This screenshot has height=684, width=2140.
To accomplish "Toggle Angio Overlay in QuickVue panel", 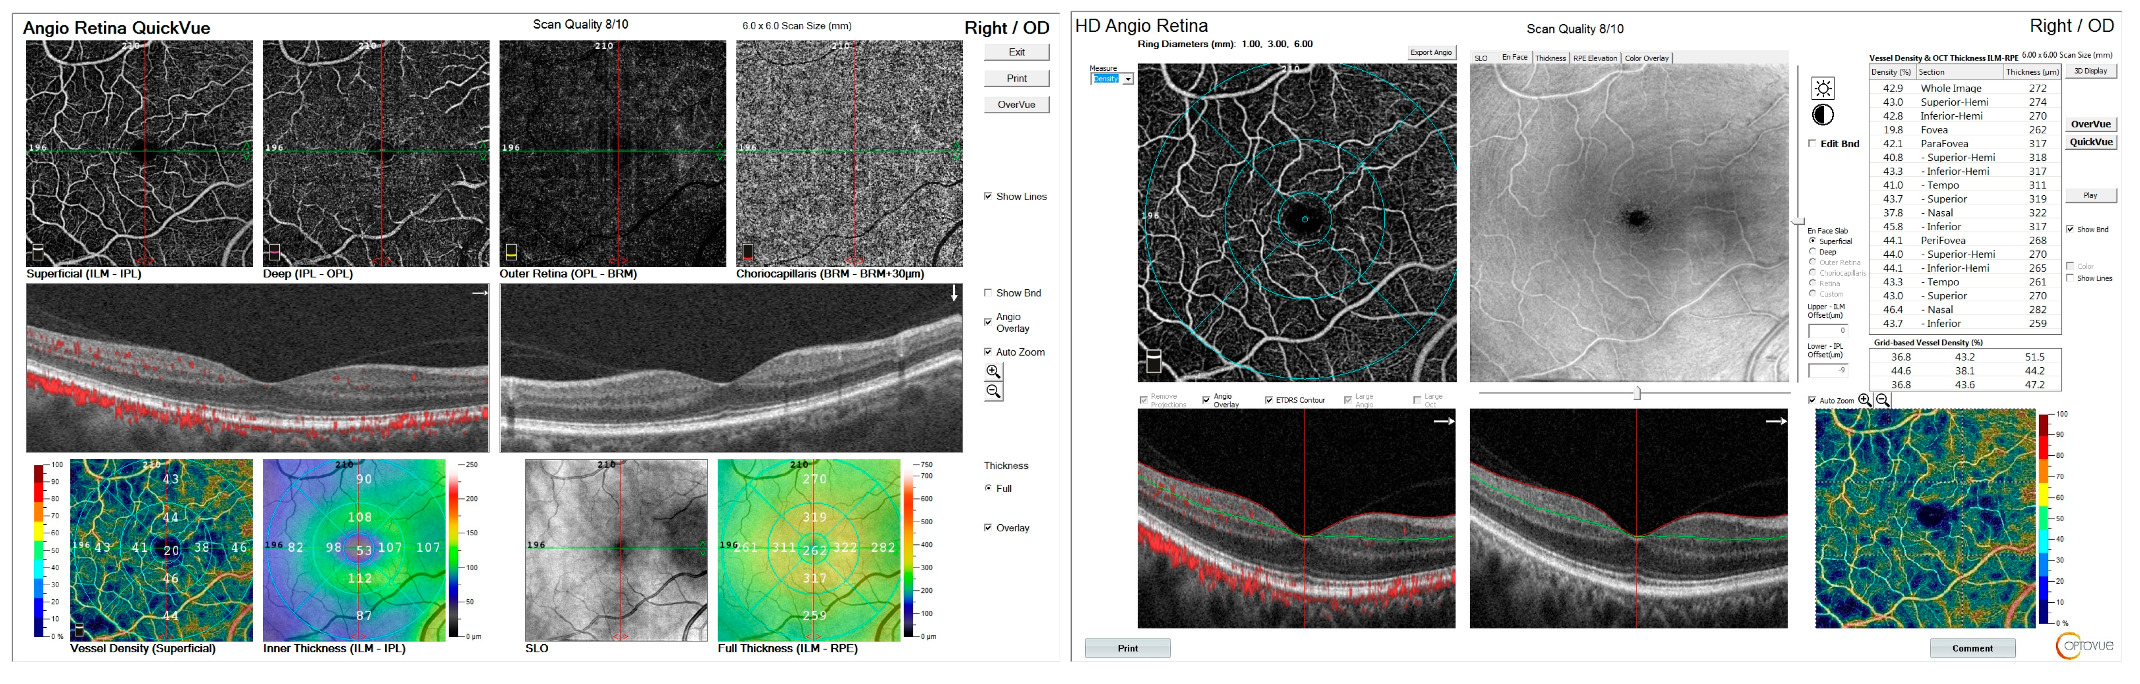I will coord(988,322).
